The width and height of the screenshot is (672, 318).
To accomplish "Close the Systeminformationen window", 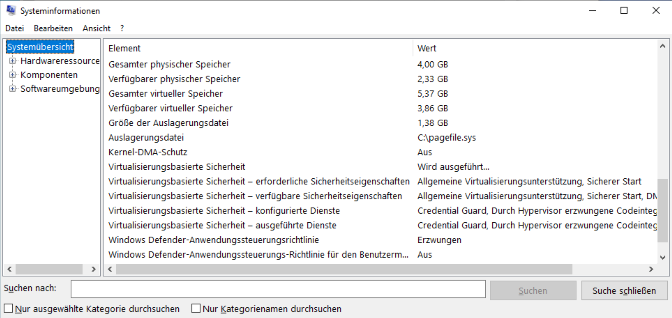I will pos(656,11).
